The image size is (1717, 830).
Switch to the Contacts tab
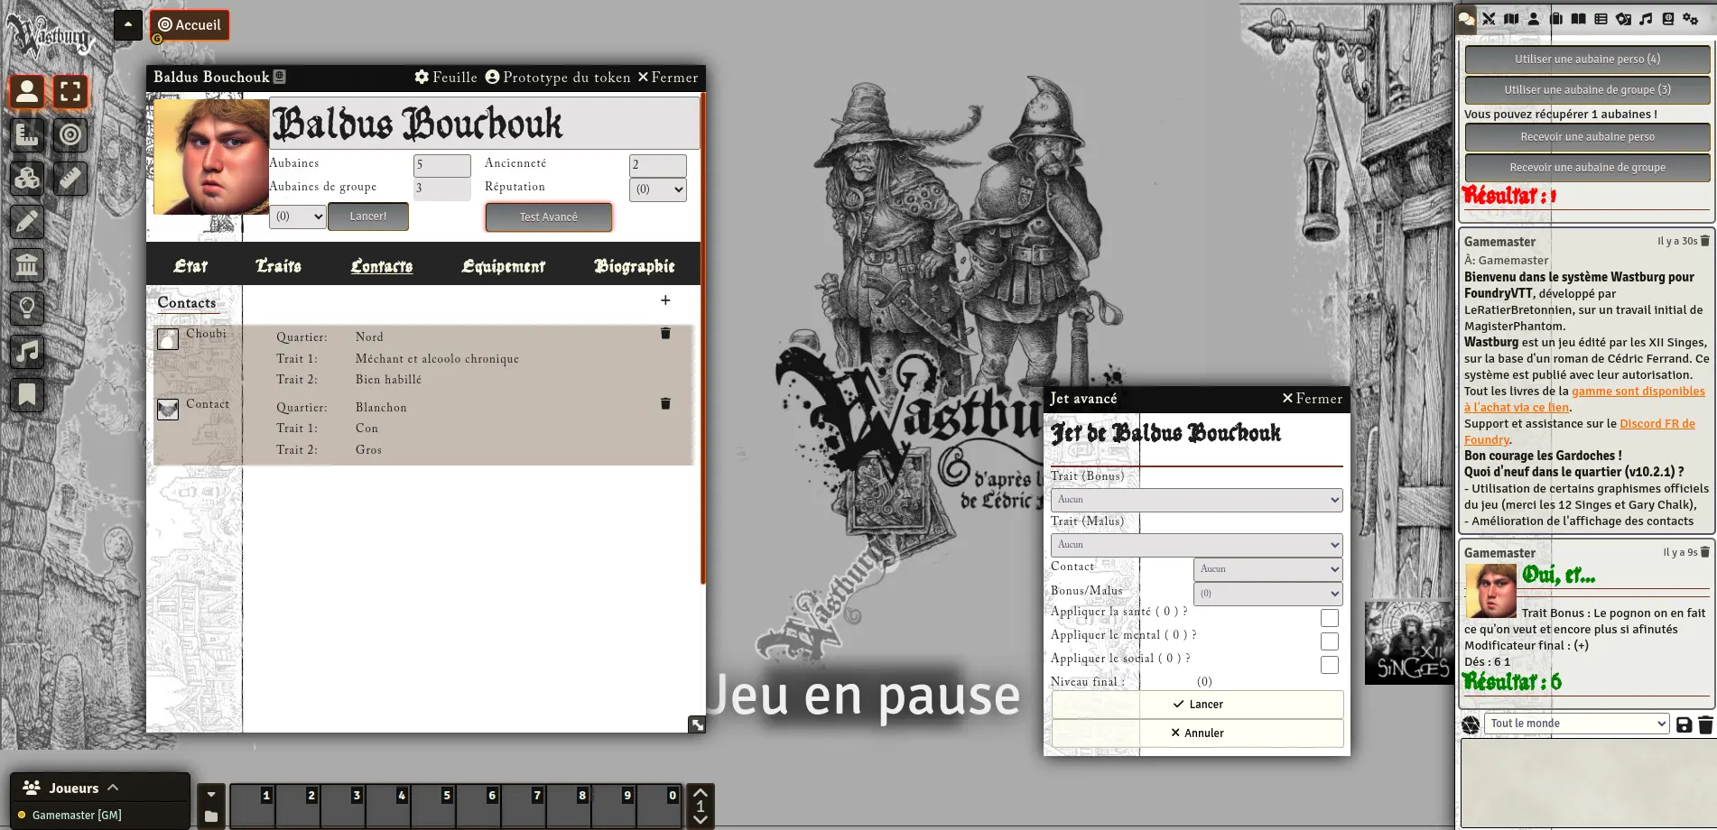tap(382, 266)
